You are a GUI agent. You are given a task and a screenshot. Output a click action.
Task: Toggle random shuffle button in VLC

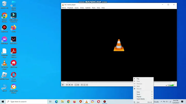(x=87, y=85)
